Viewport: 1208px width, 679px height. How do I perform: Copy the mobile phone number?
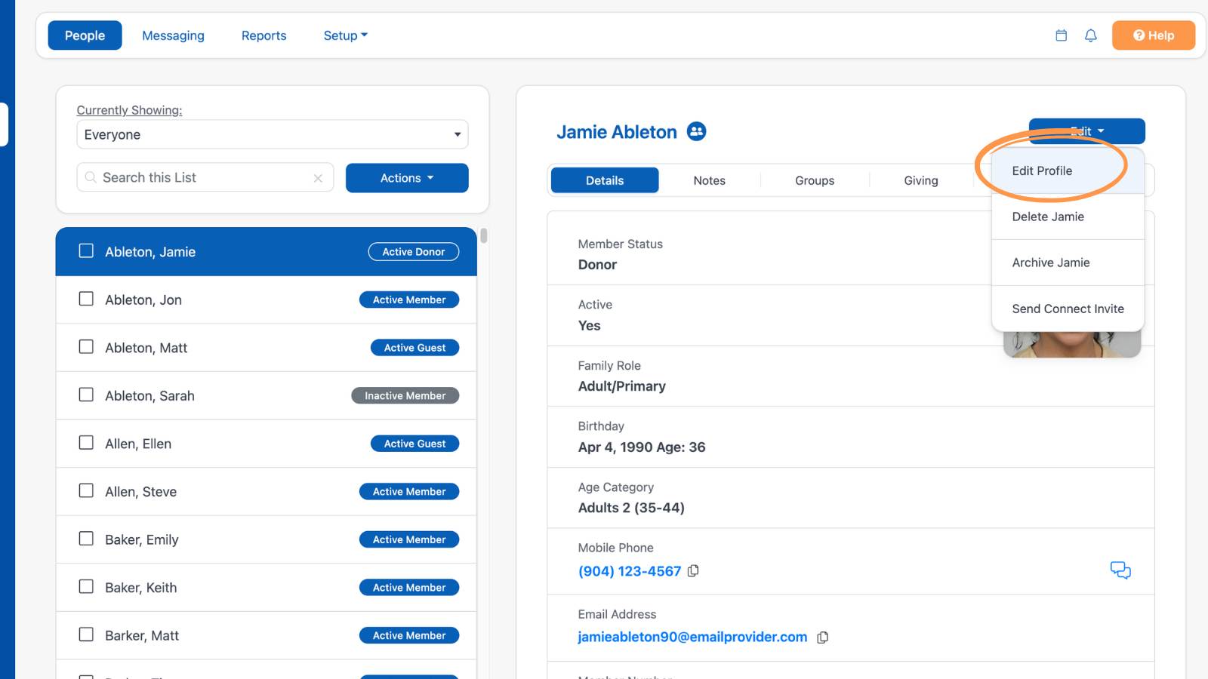click(x=693, y=571)
